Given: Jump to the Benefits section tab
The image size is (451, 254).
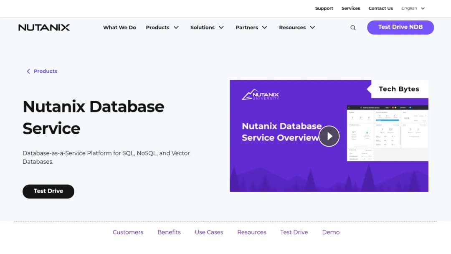Looking at the screenshot, I should (169, 232).
